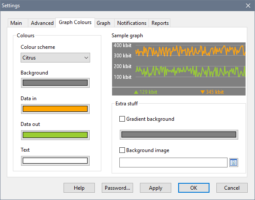Close the Settings dialog with the X
Viewport: 255px width, 200px height.
(x=248, y=6)
